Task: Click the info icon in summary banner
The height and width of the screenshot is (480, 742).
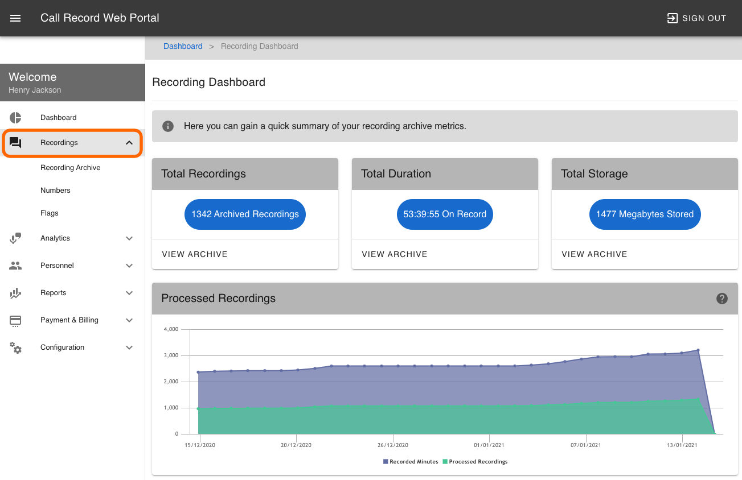Action: pos(168,126)
